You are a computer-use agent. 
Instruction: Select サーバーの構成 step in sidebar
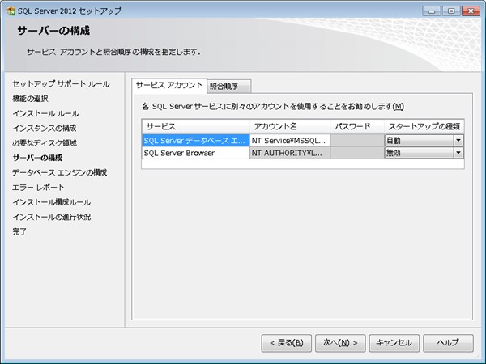37,158
